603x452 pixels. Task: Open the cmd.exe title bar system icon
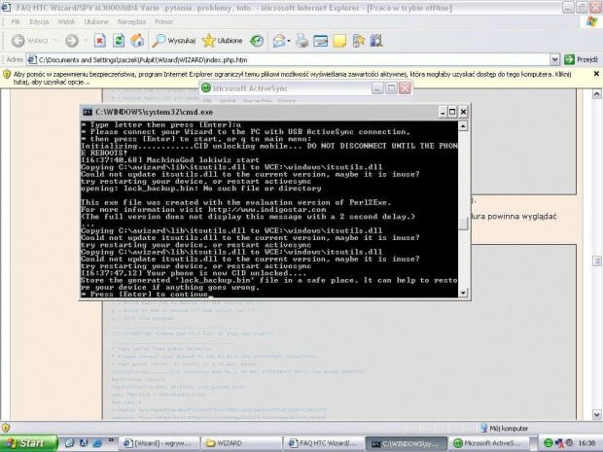88,112
